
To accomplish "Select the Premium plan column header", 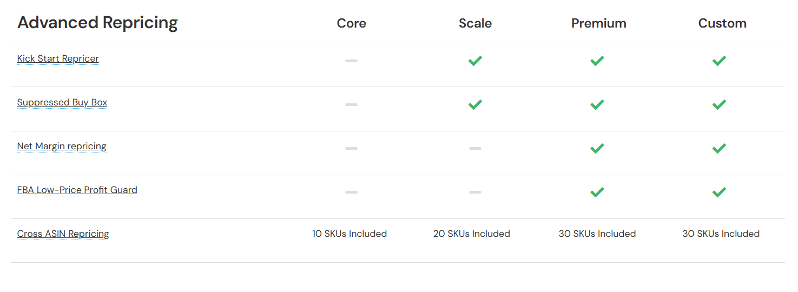I will point(598,23).
